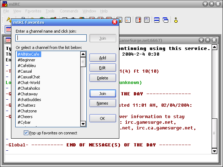This screenshot has height=167, width=223.
Task: Click the About mIRC yellow figure icon
Action: coord(176,20)
